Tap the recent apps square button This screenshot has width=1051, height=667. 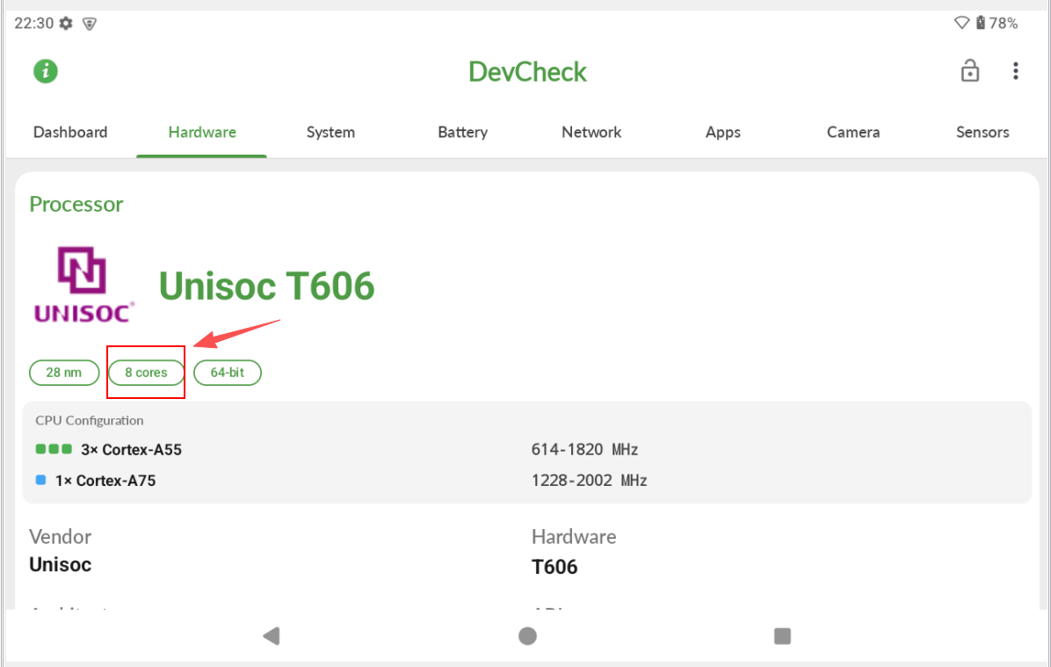(x=782, y=635)
